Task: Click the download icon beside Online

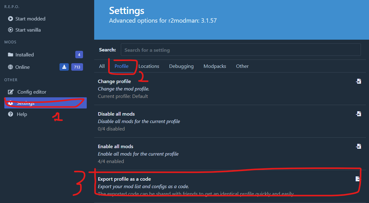Action: (x=64, y=67)
